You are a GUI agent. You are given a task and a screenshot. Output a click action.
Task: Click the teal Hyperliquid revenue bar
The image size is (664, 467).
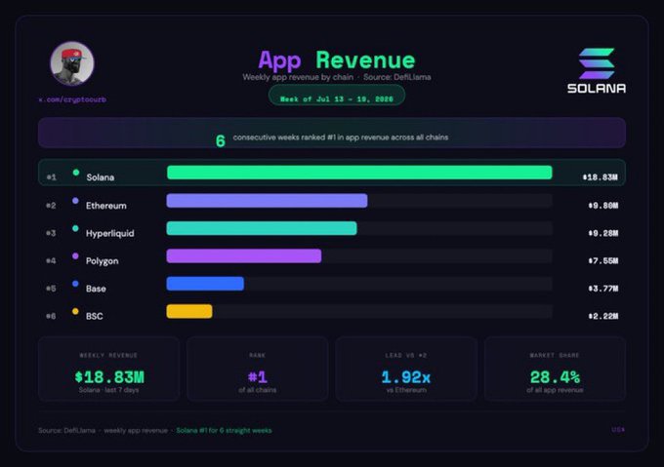pyautogui.click(x=262, y=228)
